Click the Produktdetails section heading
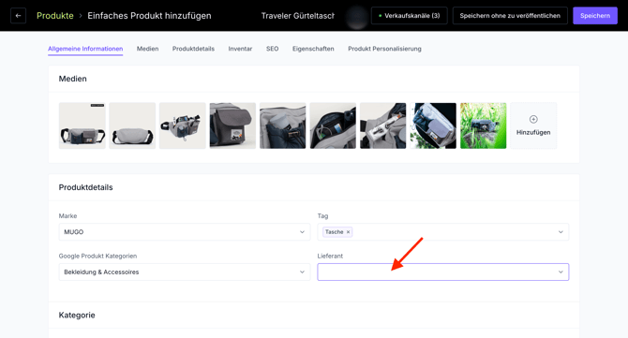 (85, 187)
